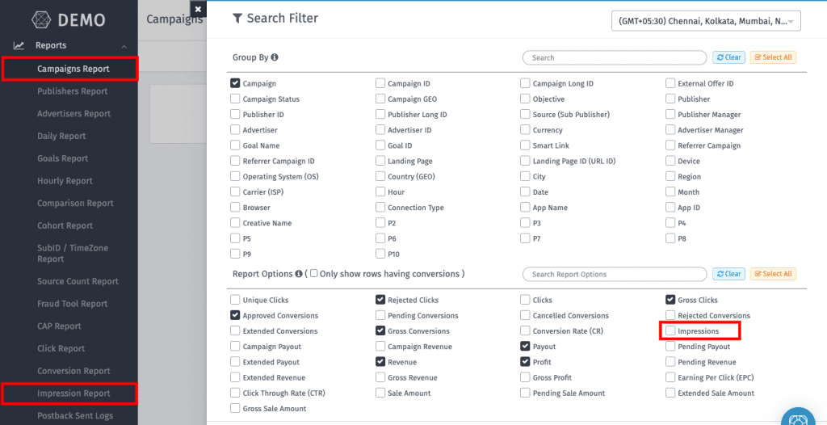Click the Search Filter funnel icon
827x425 pixels.
click(x=237, y=18)
